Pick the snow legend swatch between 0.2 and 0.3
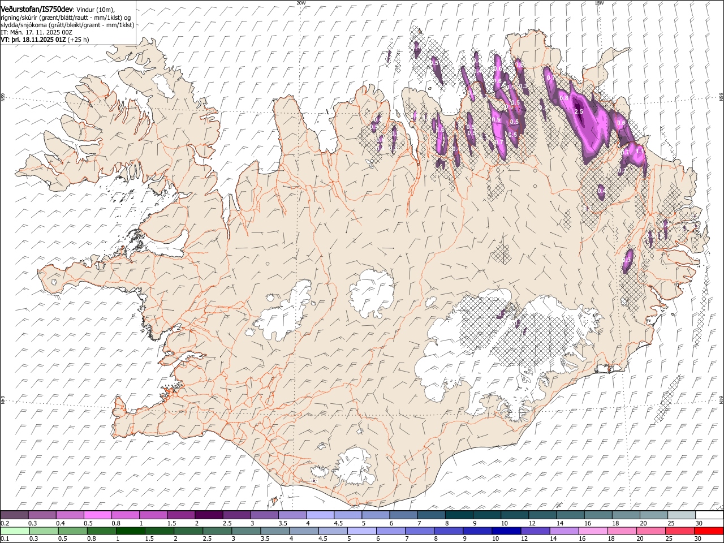The height and width of the screenshot is (543, 724). tap(14, 515)
